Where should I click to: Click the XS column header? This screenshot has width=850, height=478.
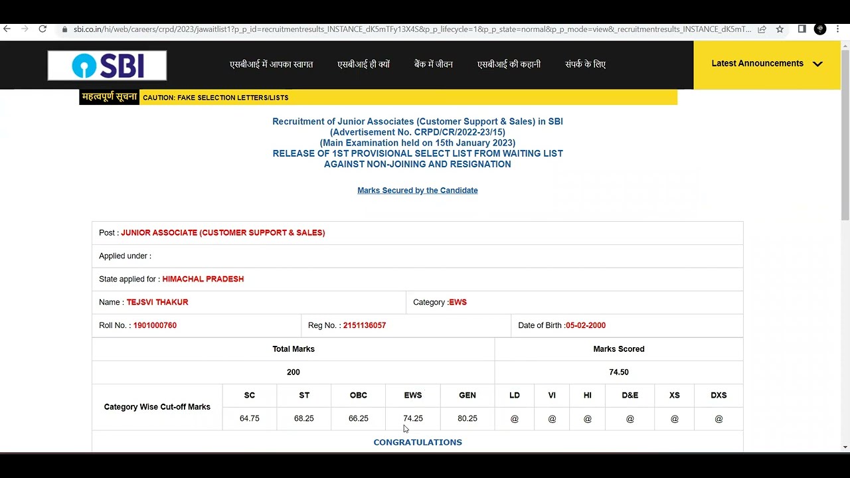click(675, 396)
